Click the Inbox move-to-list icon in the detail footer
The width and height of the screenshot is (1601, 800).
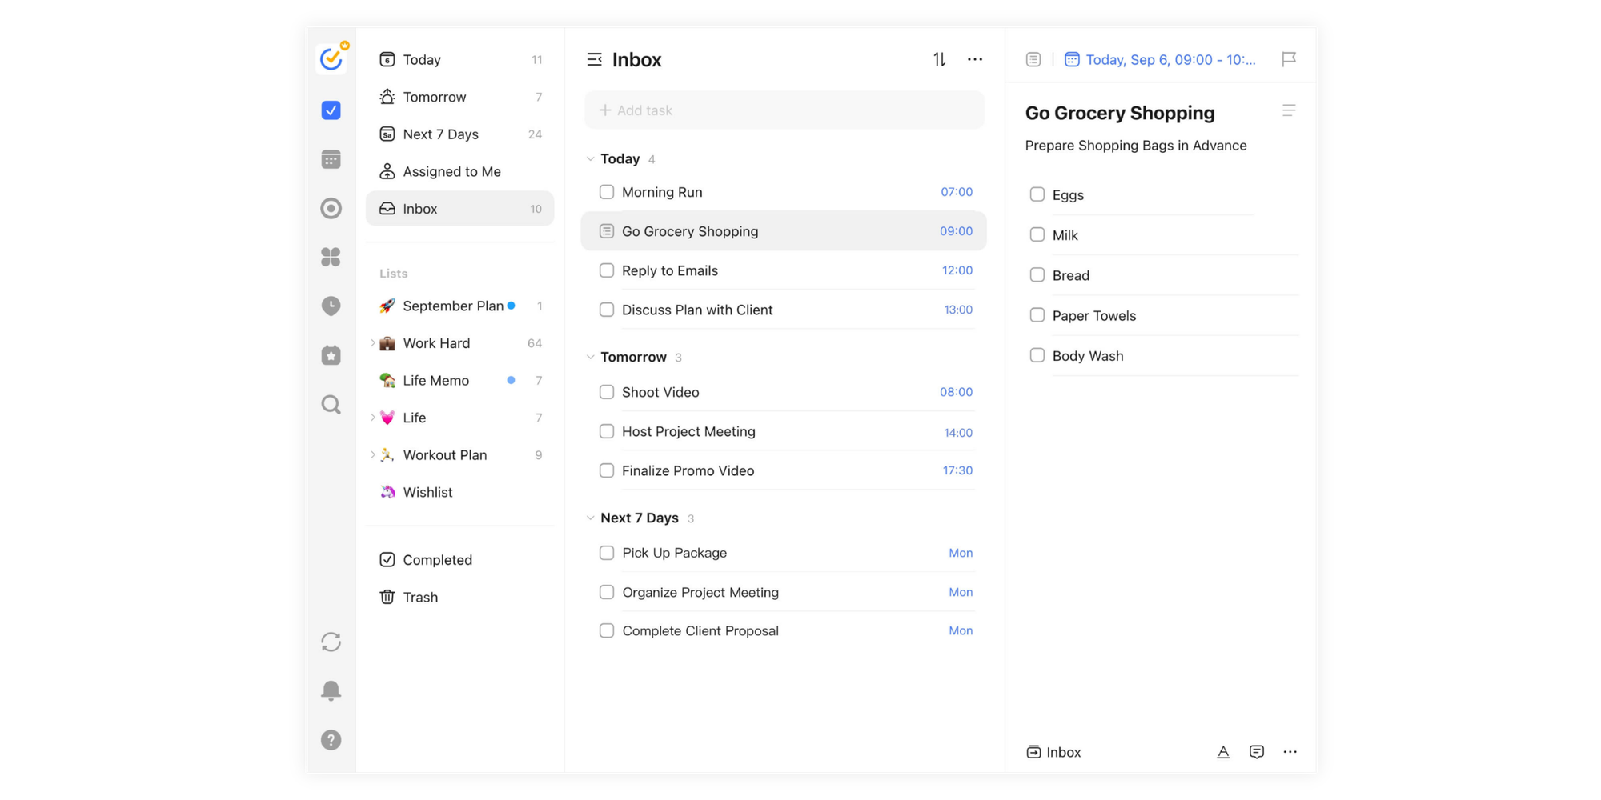1034,752
